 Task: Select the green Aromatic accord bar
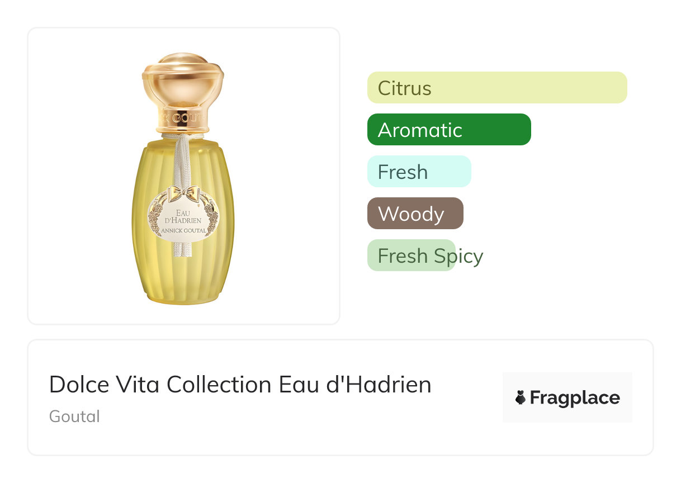click(x=448, y=130)
